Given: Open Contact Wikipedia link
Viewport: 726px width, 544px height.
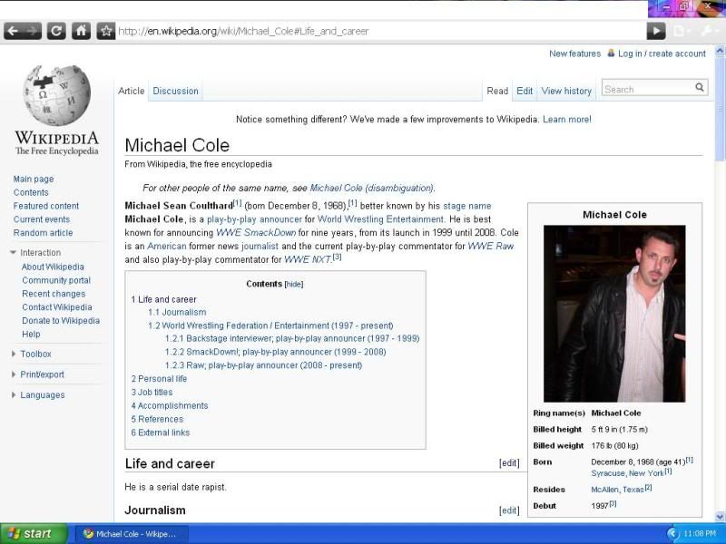Looking at the screenshot, I should 57,307.
